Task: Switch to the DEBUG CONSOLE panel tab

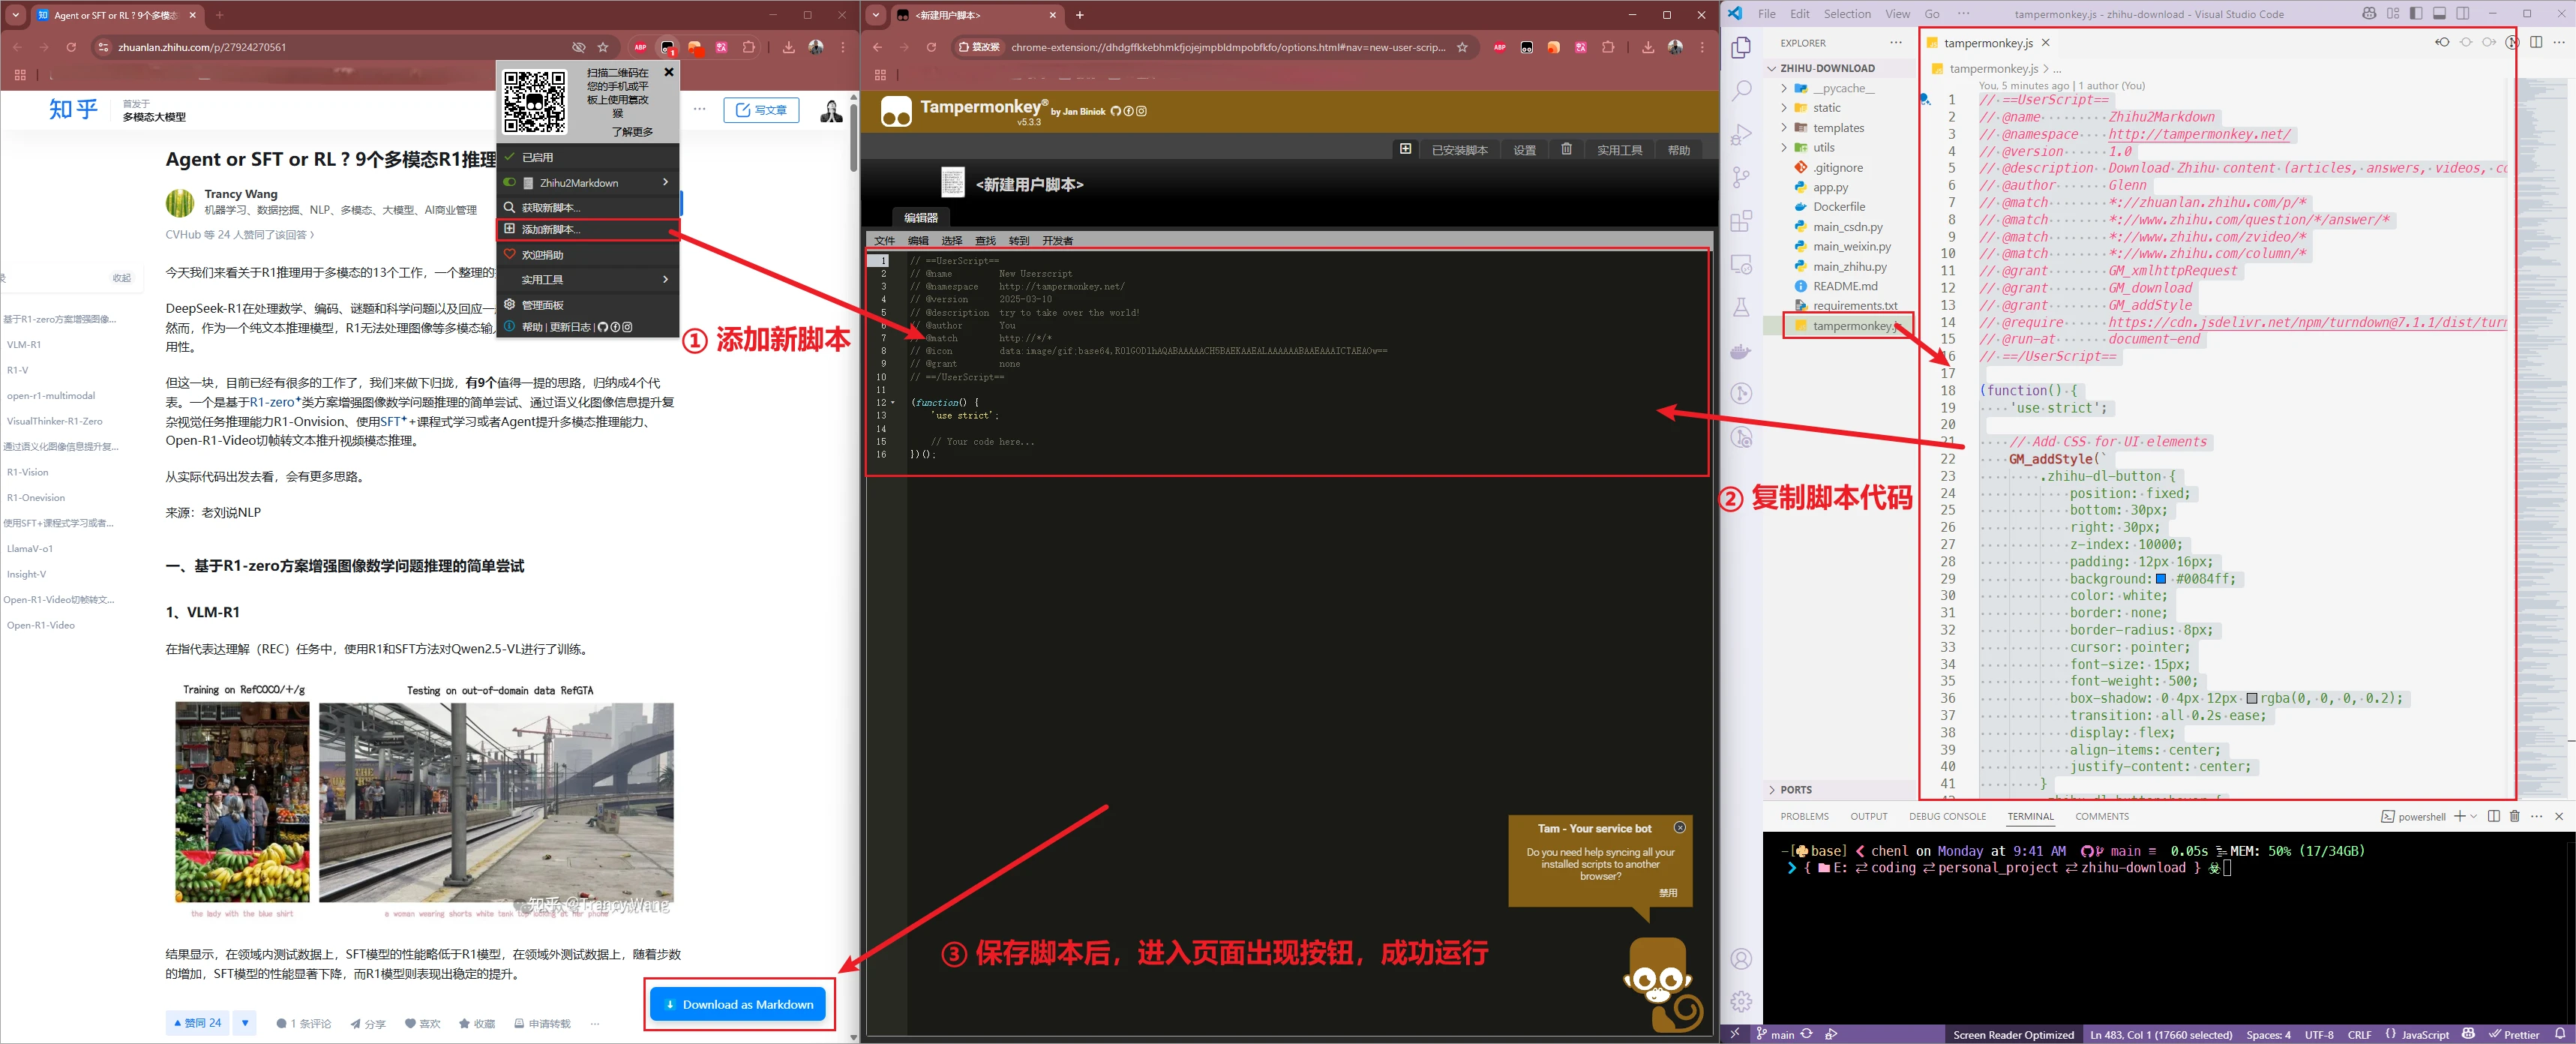Action: pos(1947,817)
